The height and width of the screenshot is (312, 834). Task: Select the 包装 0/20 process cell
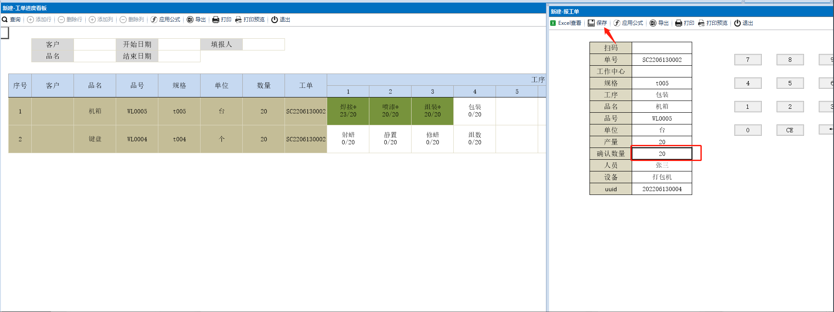475,111
